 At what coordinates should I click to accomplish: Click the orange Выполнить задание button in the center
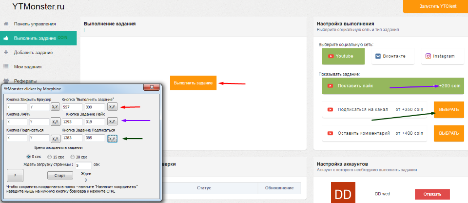tap(193, 83)
